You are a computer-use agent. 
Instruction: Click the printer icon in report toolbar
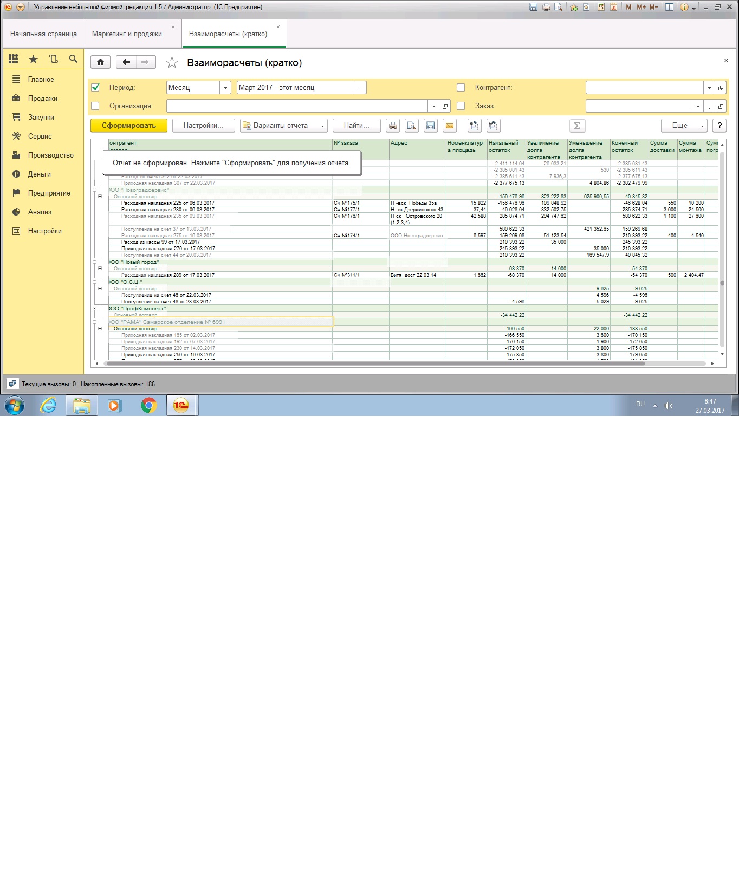click(x=393, y=126)
